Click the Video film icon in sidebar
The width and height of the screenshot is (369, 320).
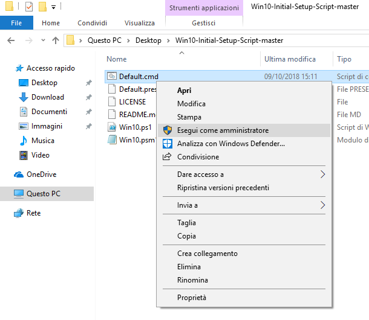click(x=24, y=155)
